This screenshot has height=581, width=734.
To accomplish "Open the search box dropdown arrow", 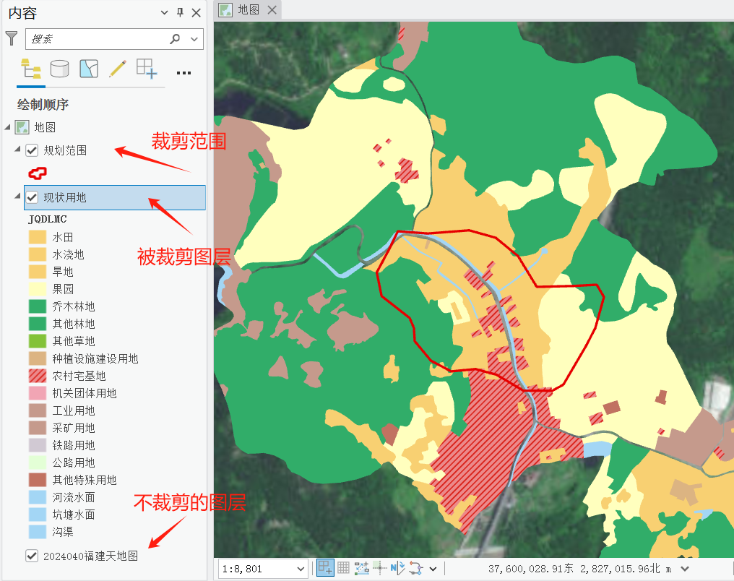I will click(x=194, y=39).
